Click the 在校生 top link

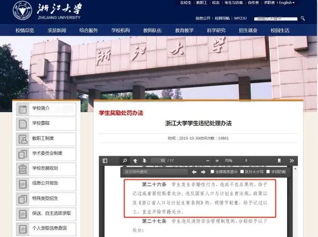coord(186,3)
